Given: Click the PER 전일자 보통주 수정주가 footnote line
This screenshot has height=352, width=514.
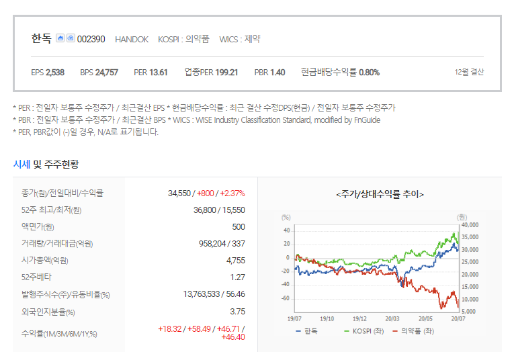Looking at the screenshot, I should click(x=204, y=108).
